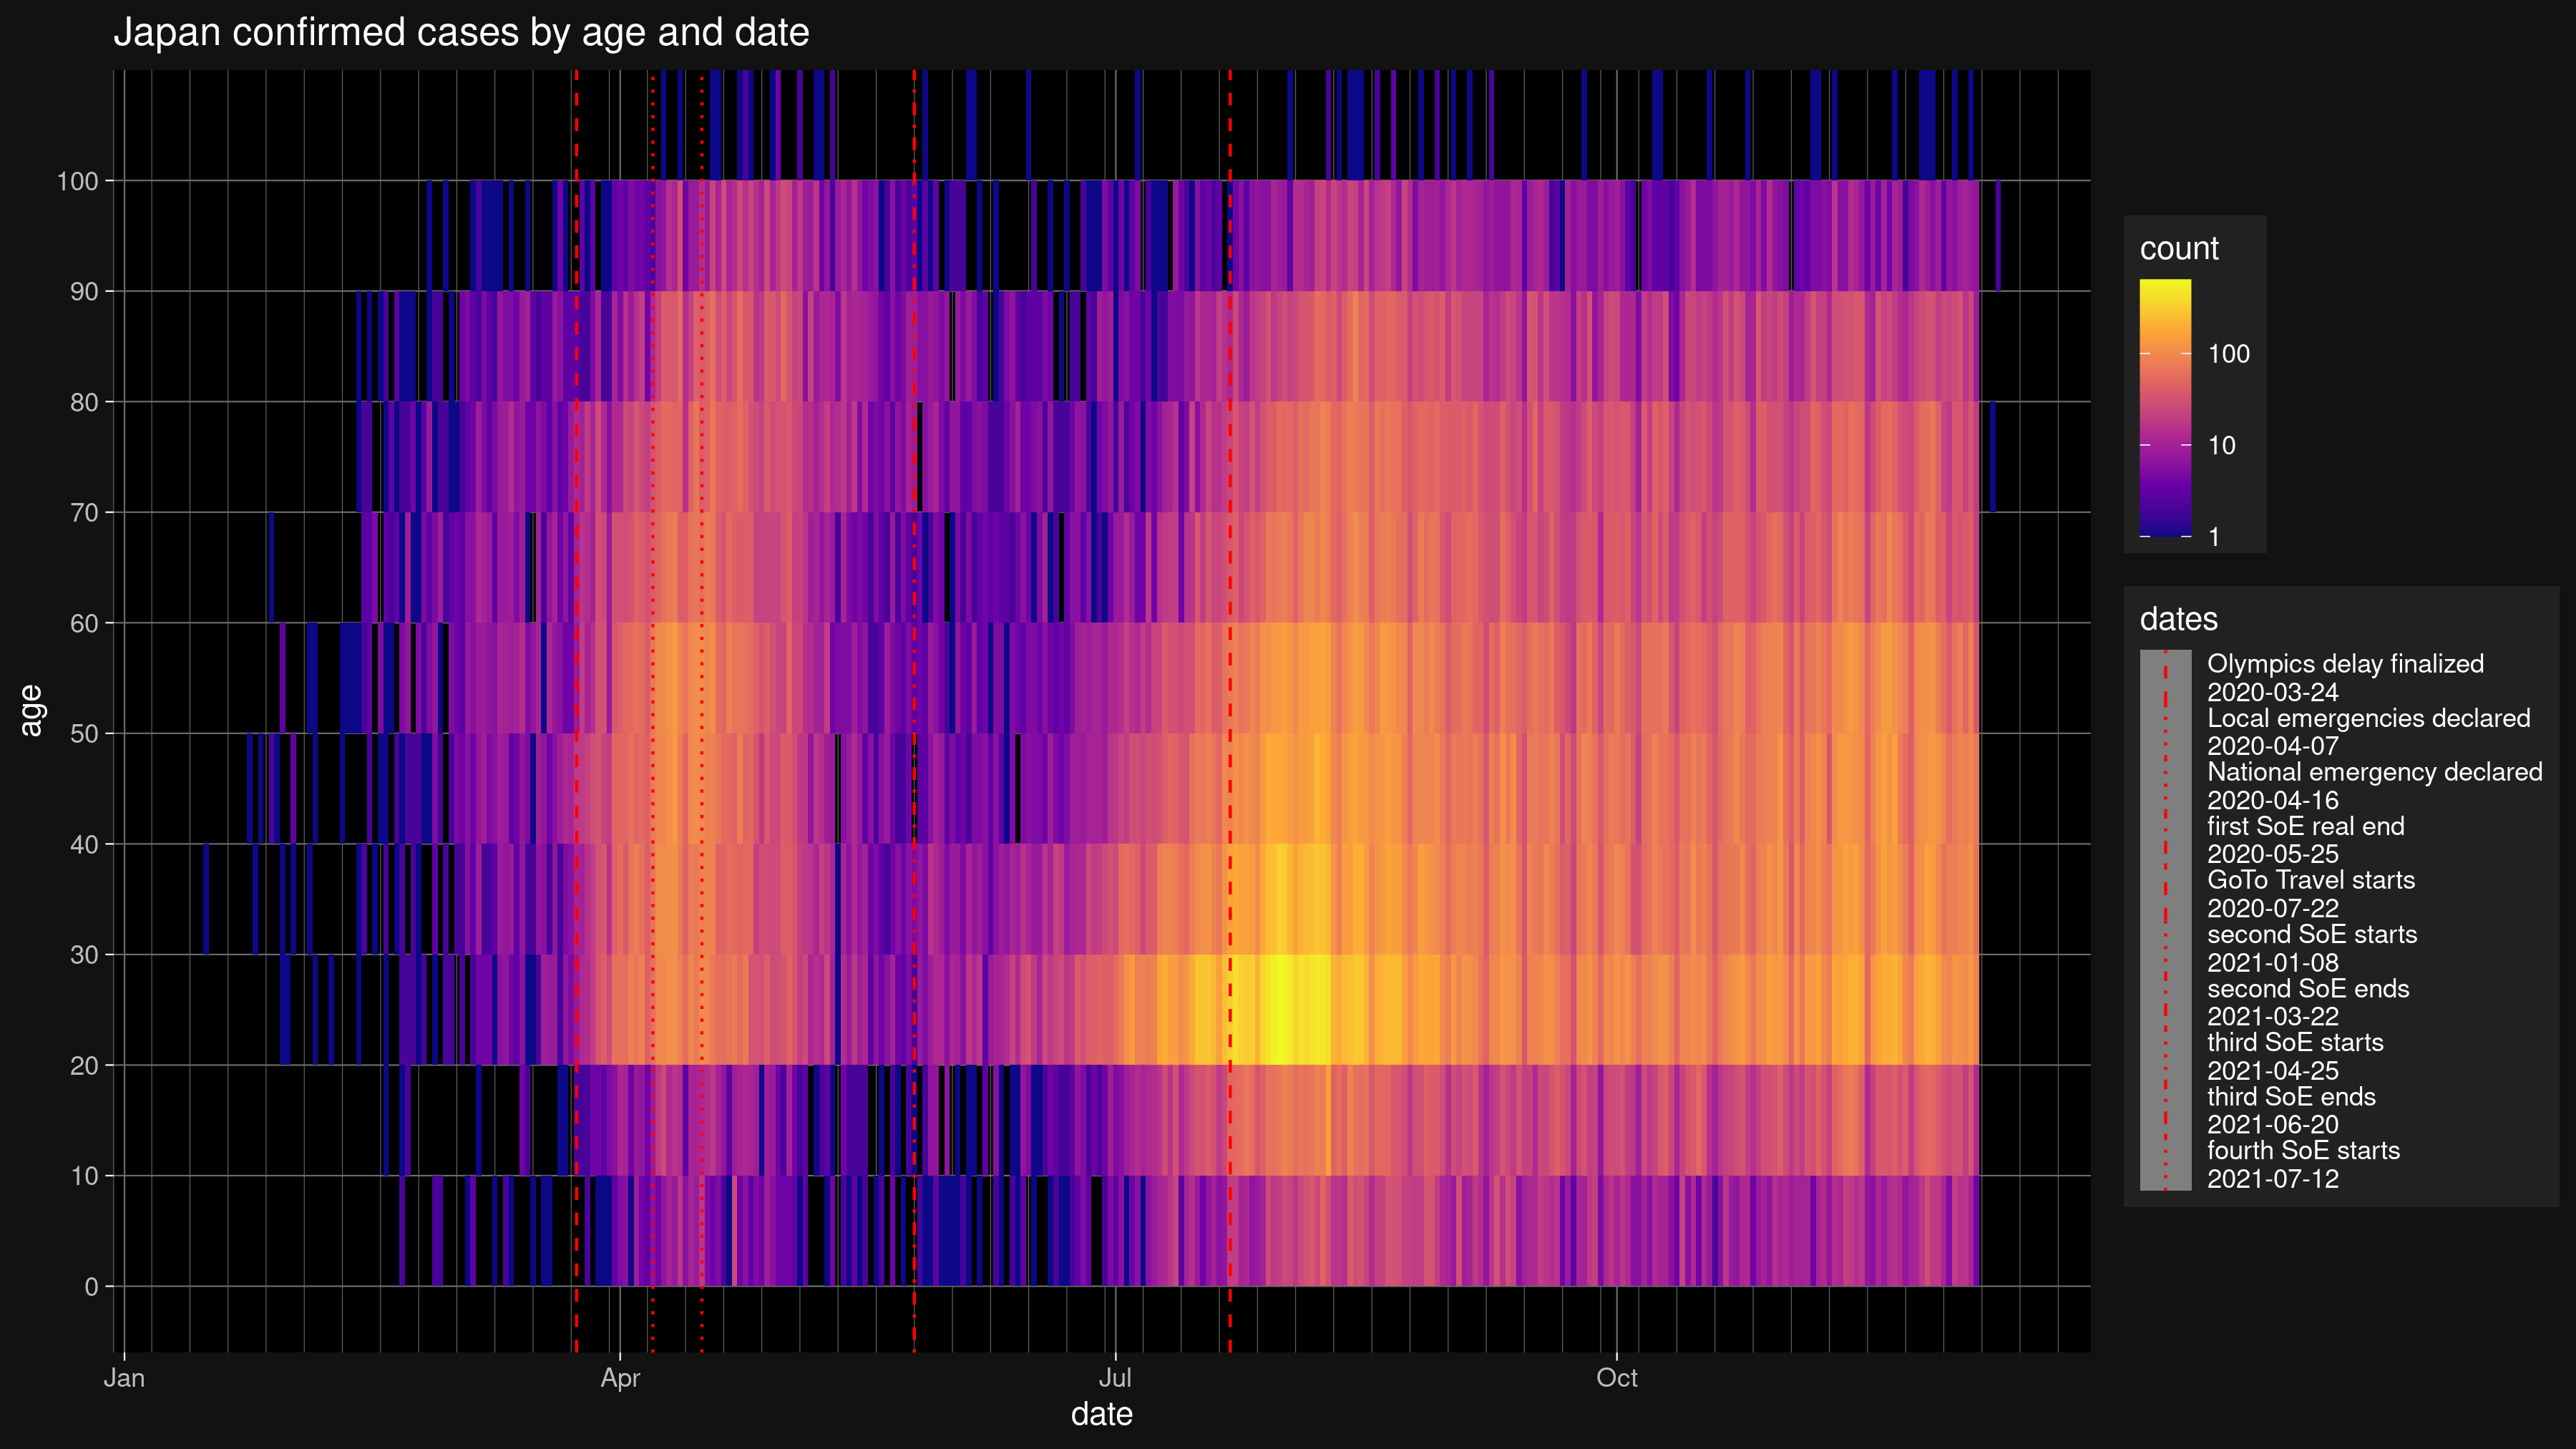Click the chart title text
The width and height of the screenshot is (2576, 1449).
(461, 33)
